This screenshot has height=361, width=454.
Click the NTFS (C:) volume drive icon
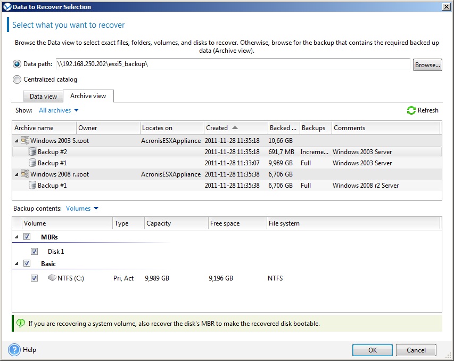(52, 278)
